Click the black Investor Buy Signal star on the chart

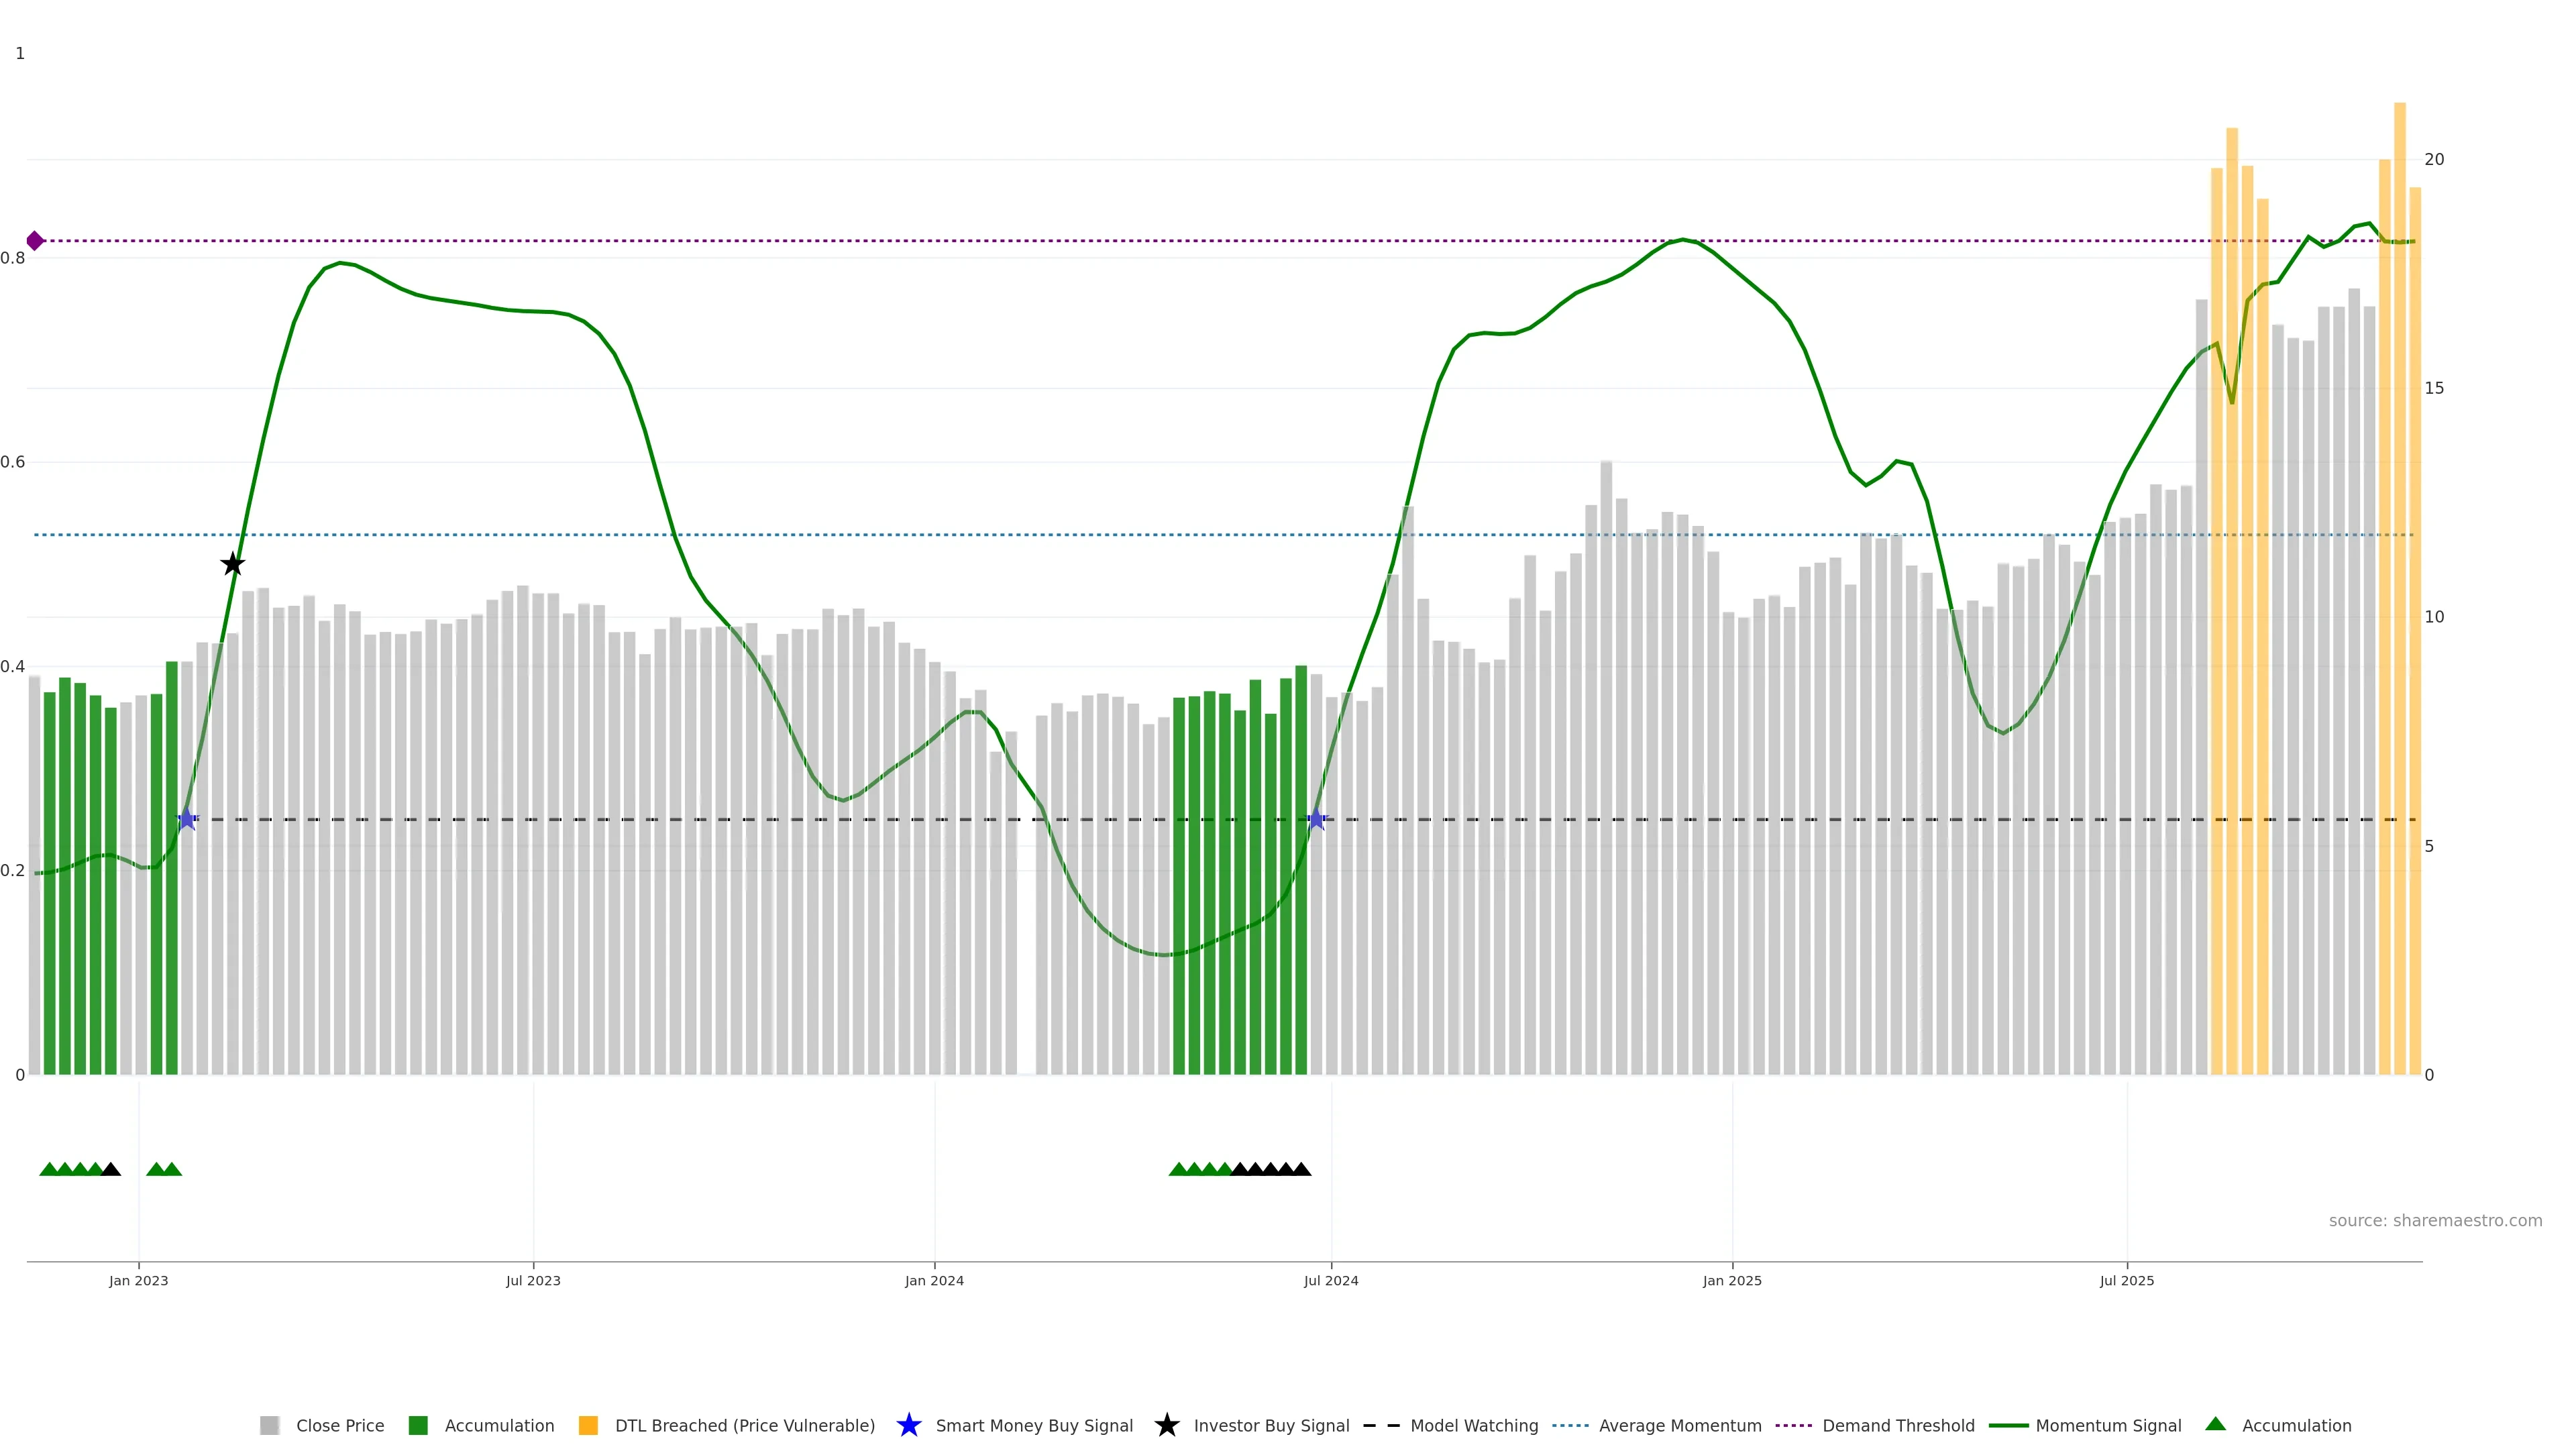(232, 564)
